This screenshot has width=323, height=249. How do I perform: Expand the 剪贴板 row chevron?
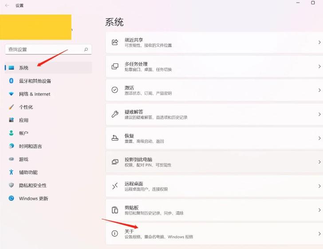[x=319, y=210]
